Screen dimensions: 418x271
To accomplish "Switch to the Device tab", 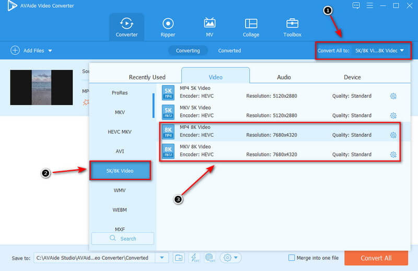I will (x=352, y=77).
